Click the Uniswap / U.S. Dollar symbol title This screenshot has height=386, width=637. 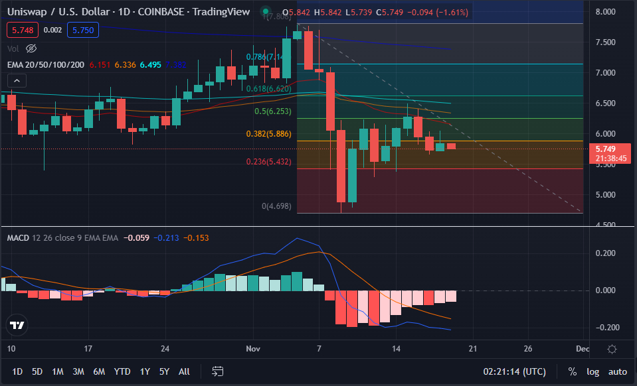coord(58,12)
